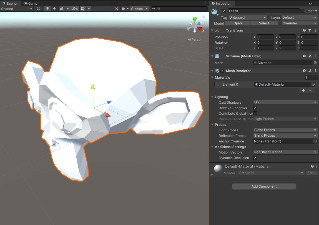
Task: Open the Shaded draw mode dropdown
Action: click(x=17, y=9)
